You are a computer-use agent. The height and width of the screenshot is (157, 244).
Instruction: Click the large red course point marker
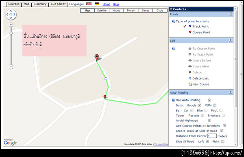97,57
